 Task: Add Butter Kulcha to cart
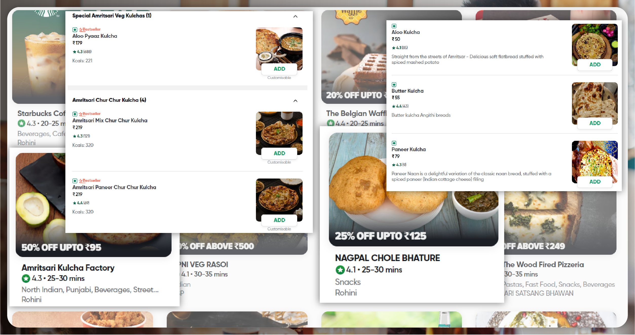tap(595, 123)
